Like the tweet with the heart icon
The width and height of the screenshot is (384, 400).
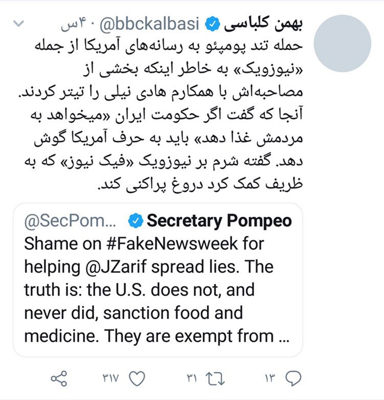click(136, 379)
